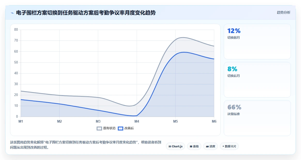The height and width of the screenshot is (160, 301).
Task: Select the 表格 tag
Action: pyautogui.click(x=194, y=146)
